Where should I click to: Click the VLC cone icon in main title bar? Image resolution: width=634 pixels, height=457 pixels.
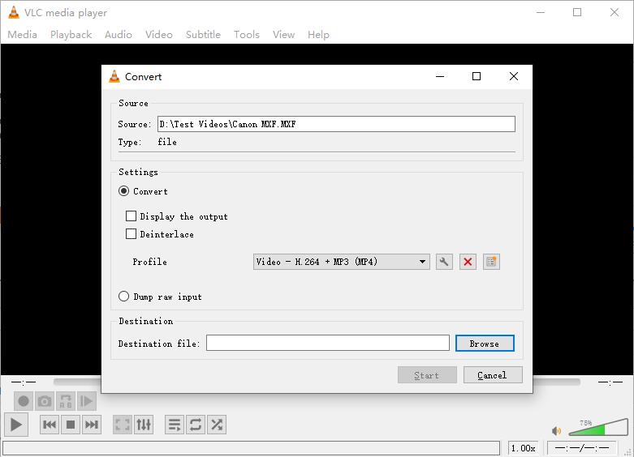point(14,12)
